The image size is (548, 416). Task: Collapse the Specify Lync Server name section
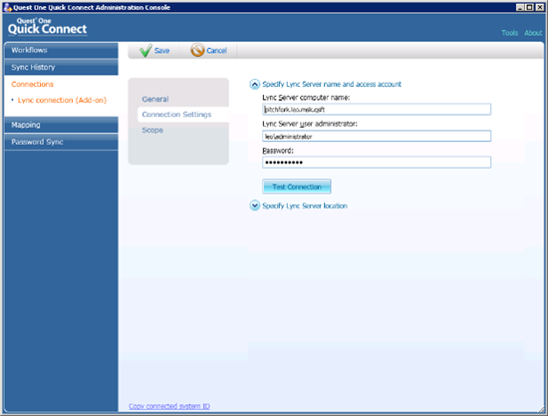(254, 85)
